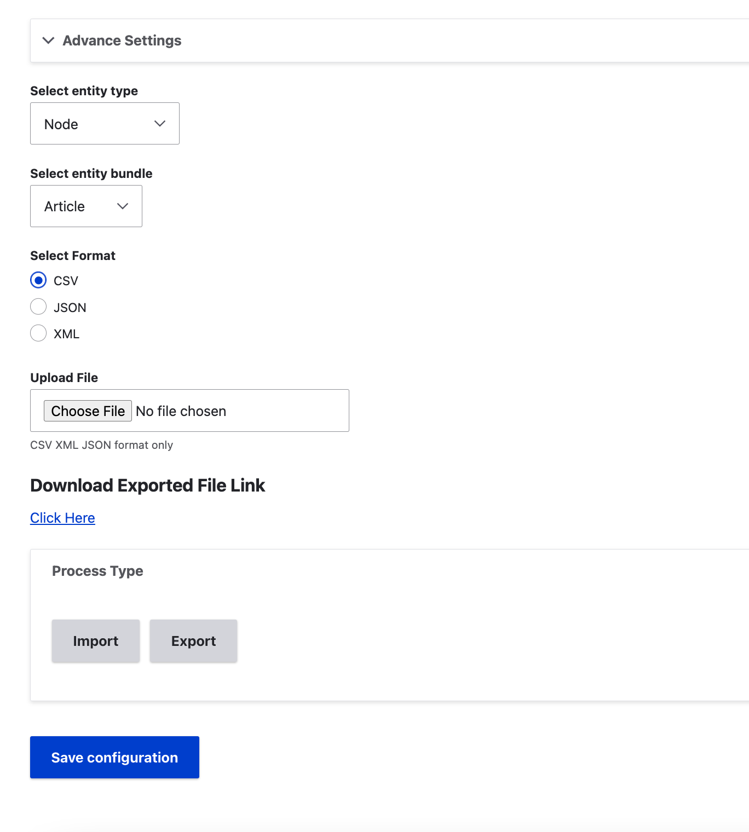
Task: Open the Click Here download link
Action: click(x=62, y=518)
